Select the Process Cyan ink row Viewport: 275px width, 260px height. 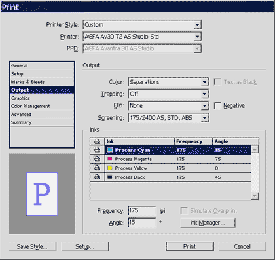coord(178,150)
